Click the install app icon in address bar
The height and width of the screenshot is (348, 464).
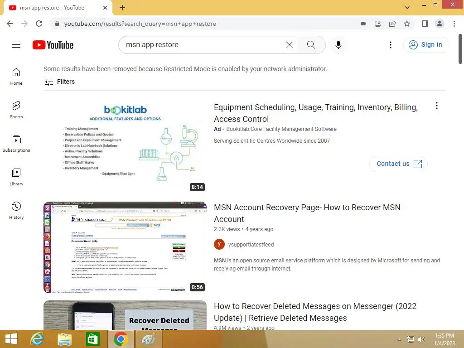pyautogui.click(x=378, y=24)
